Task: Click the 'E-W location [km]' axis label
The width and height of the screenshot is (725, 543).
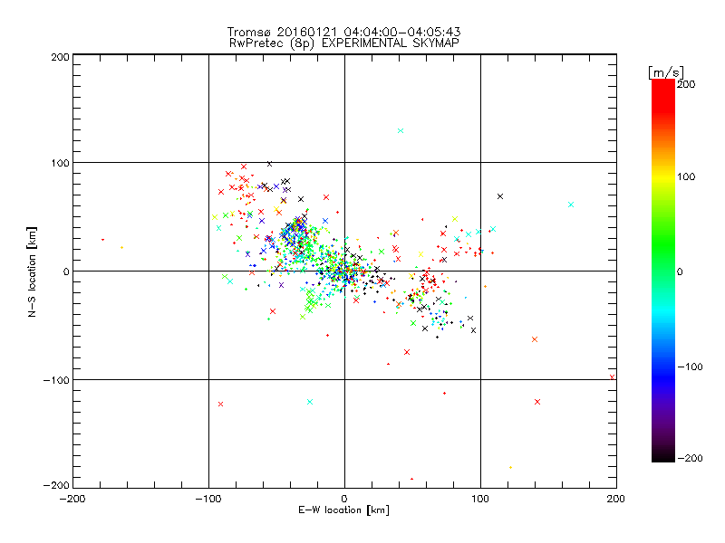Action: tap(343, 510)
